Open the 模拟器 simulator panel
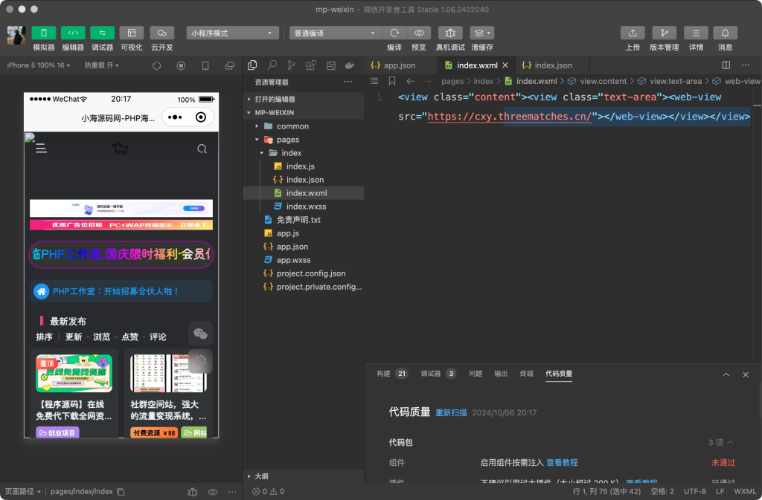The height and width of the screenshot is (500, 762). click(42, 33)
